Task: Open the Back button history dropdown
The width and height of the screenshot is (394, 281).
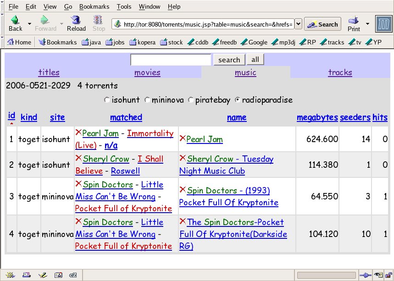Action: [30, 24]
